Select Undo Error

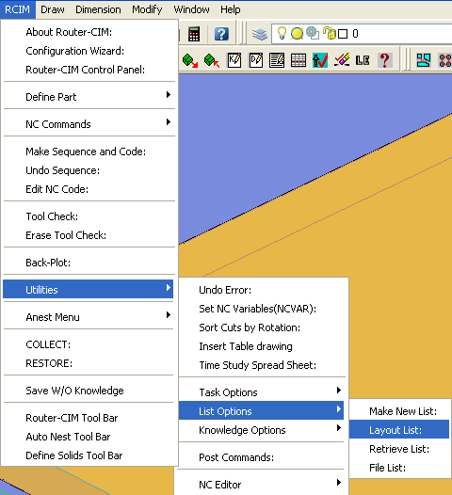(x=262, y=290)
